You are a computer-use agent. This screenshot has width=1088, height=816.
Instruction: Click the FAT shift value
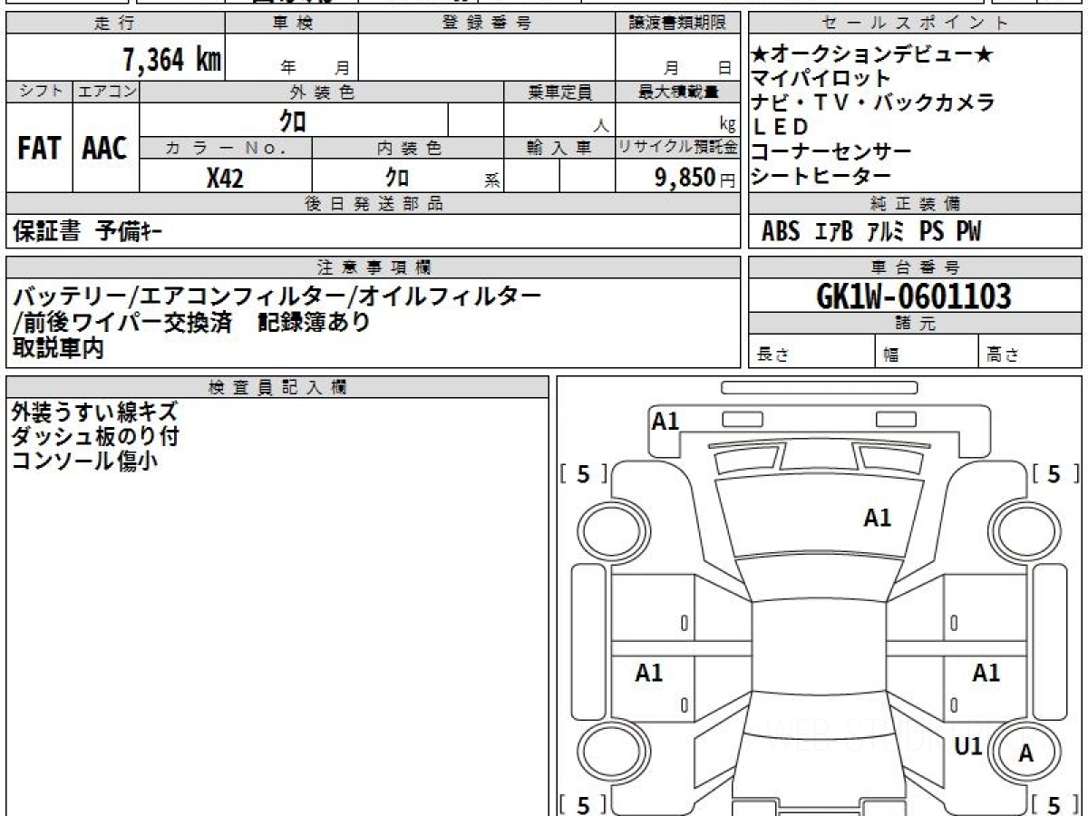(39, 149)
